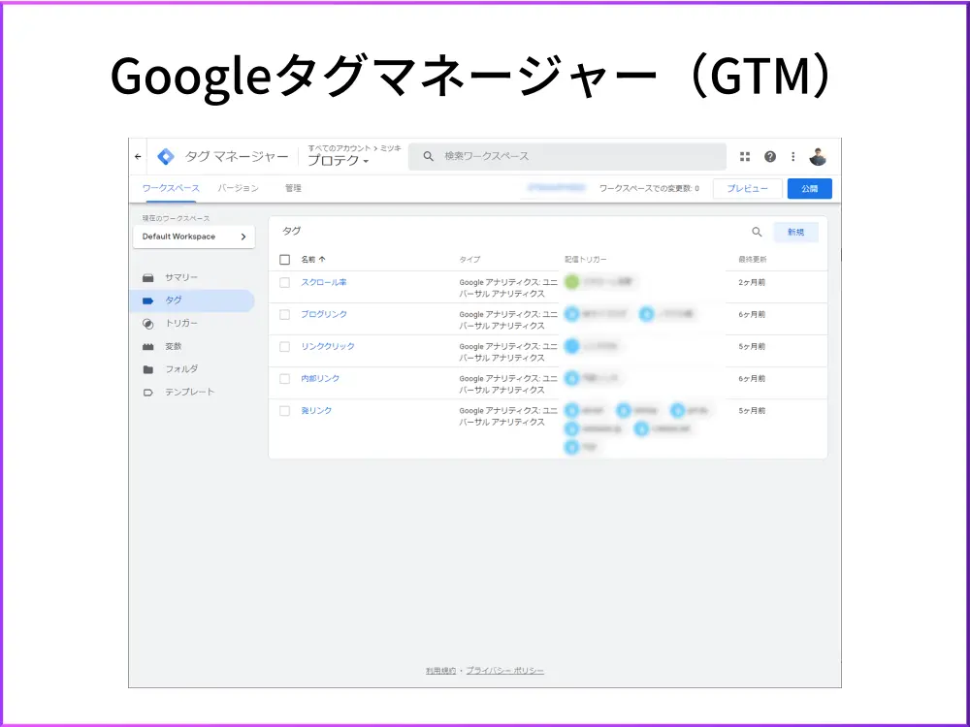
Task: Select the テンプレート sidebar icon
Action: coord(147,392)
